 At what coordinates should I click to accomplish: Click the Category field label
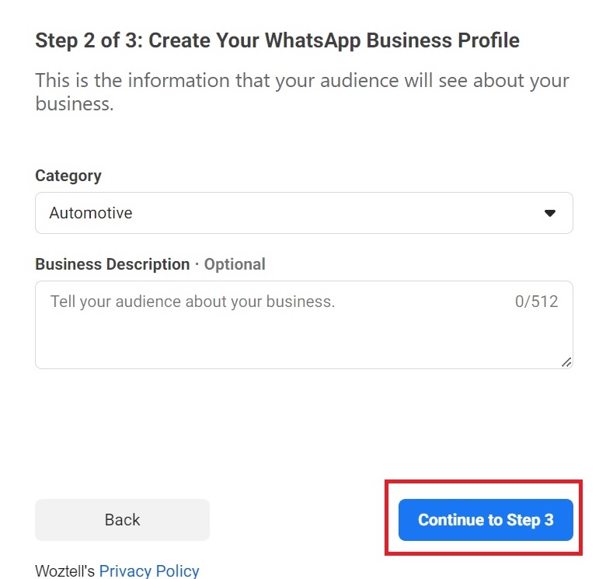pos(68,176)
